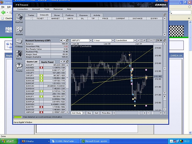This screenshot has height=144, width=192.
Task: Switch to MetaTrader taskbar item
Action: (x=65, y=141)
